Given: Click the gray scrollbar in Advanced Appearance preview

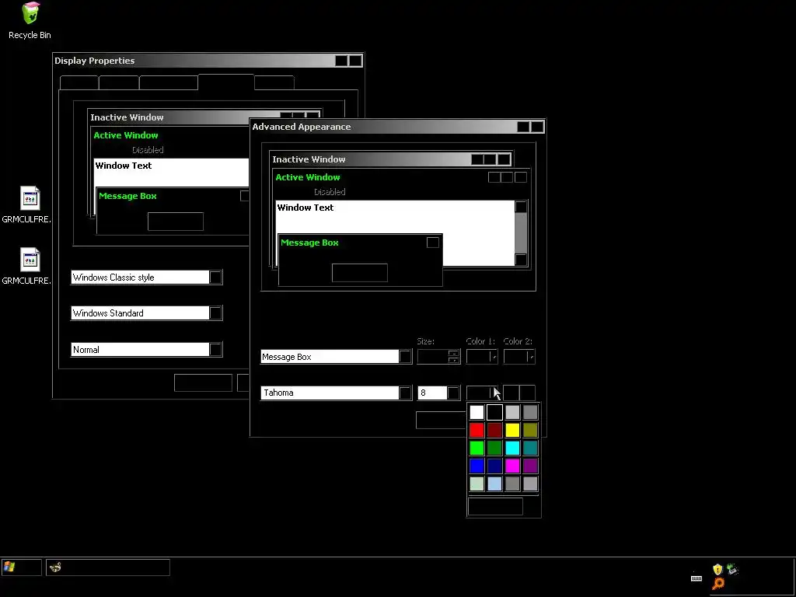Looking at the screenshot, I should [521, 233].
